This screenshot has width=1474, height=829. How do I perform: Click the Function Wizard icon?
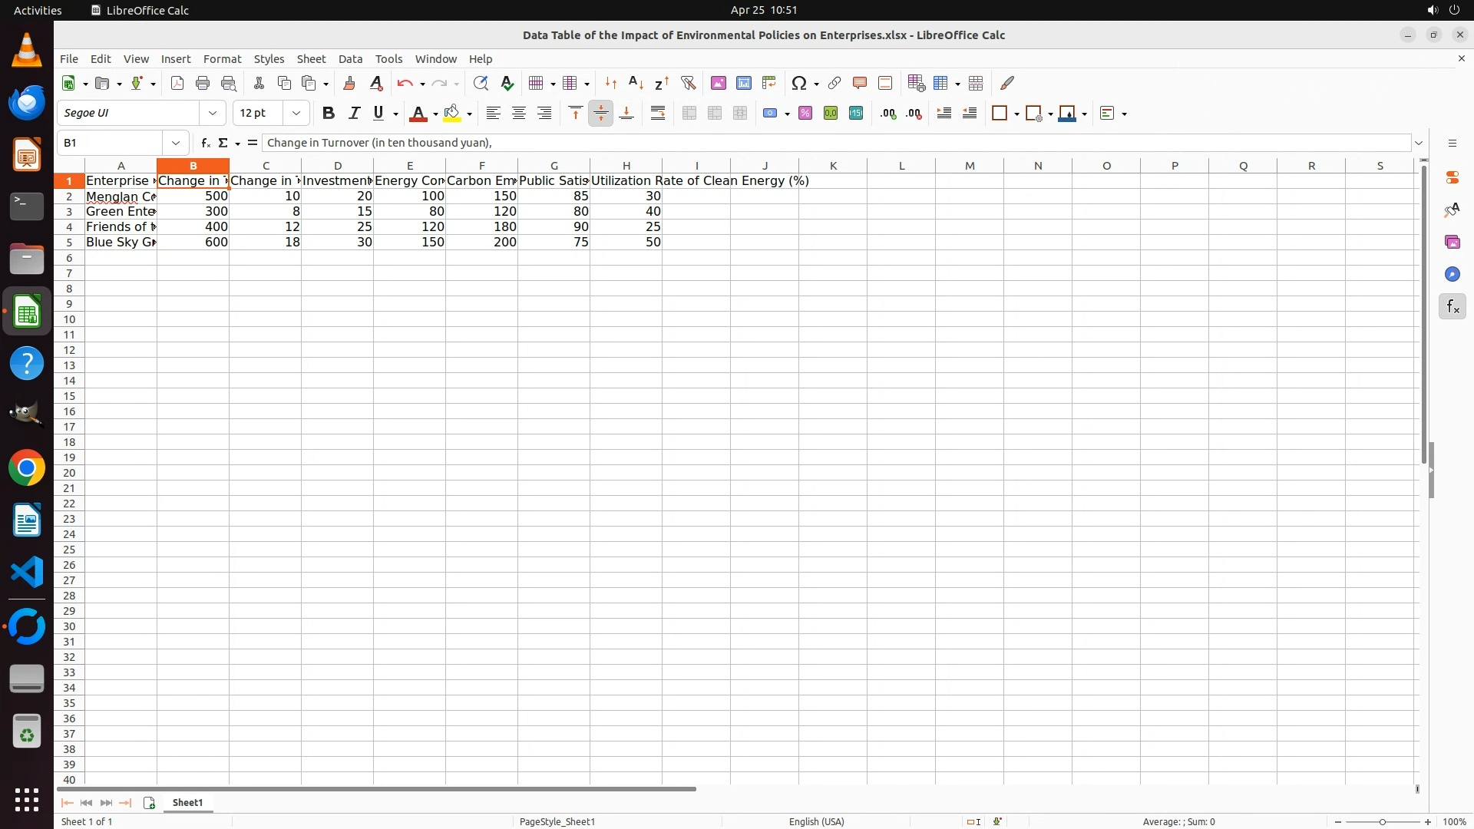coord(205,143)
